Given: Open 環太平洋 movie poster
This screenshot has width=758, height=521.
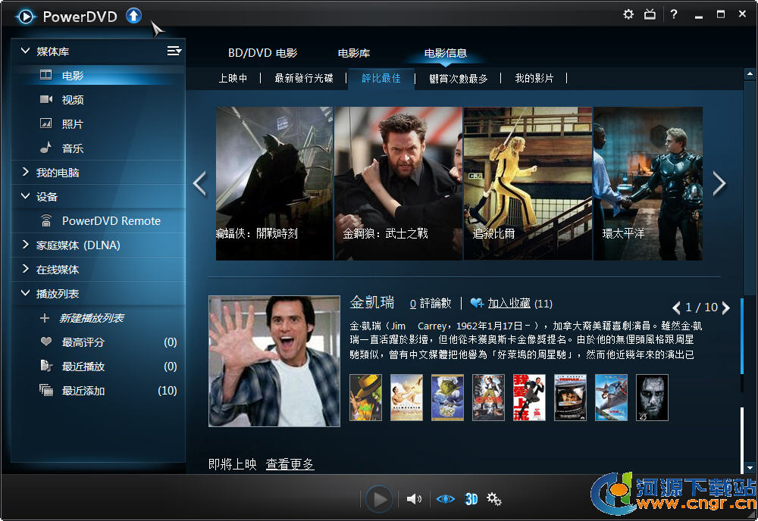Looking at the screenshot, I should pyautogui.click(x=648, y=183).
